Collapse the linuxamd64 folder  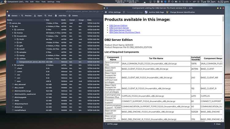click(13, 36)
